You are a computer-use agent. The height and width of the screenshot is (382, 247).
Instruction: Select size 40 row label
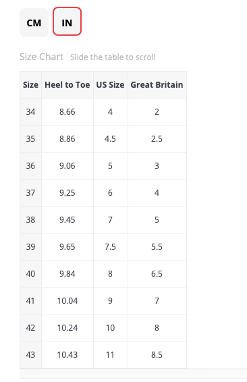pyautogui.click(x=30, y=274)
